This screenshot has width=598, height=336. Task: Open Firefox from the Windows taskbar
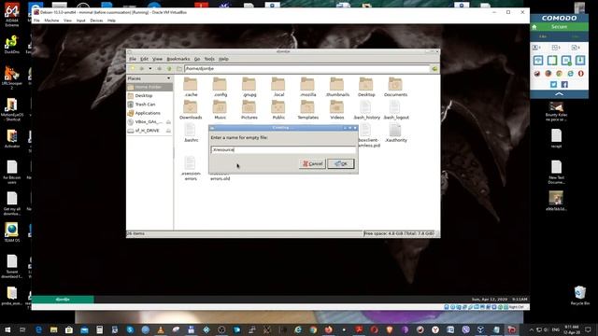[328, 329]
